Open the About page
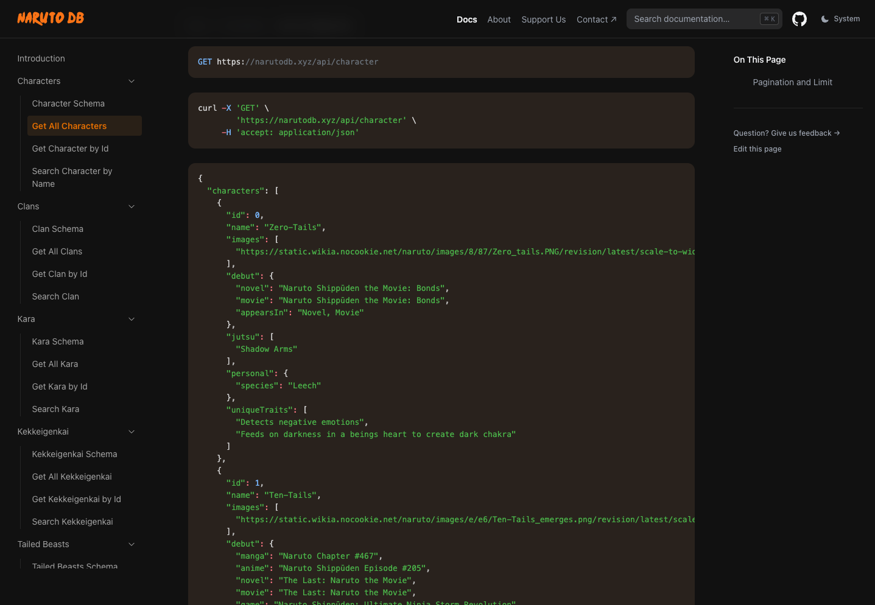Viewport: 875px width, 605px height. pos(499,19)
